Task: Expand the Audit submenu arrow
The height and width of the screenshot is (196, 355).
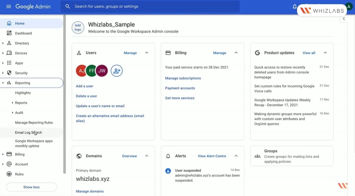Action: coord(13,112)
